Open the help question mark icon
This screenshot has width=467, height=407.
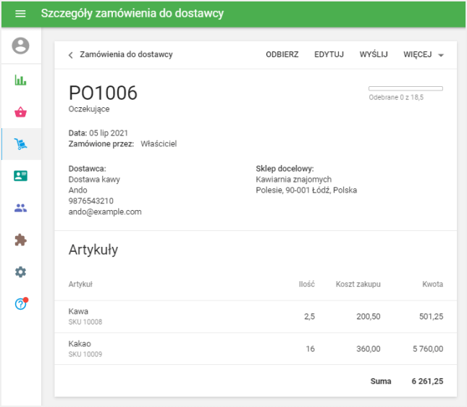coord(20,304)
